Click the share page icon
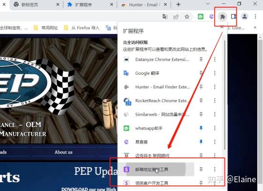Viewport: 263px width, 191px height. click(176, 17)
